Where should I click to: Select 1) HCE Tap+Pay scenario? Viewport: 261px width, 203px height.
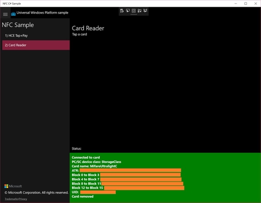pyautogui.click(x=36, y=36)
